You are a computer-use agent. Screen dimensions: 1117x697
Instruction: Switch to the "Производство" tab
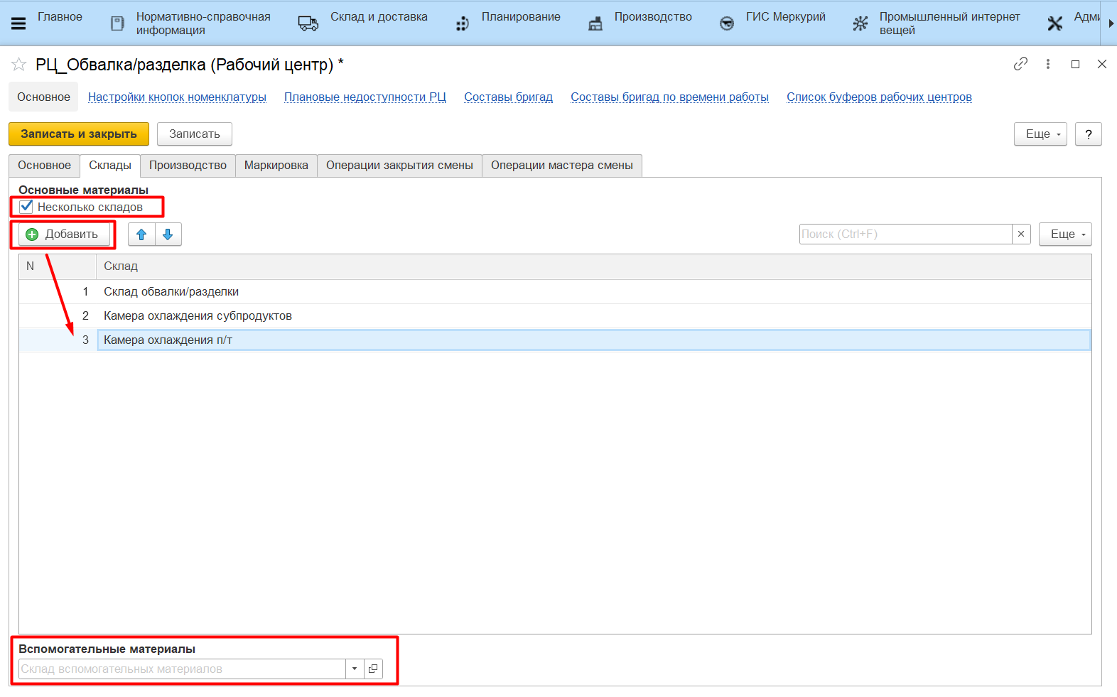click(x=188, y=166)
